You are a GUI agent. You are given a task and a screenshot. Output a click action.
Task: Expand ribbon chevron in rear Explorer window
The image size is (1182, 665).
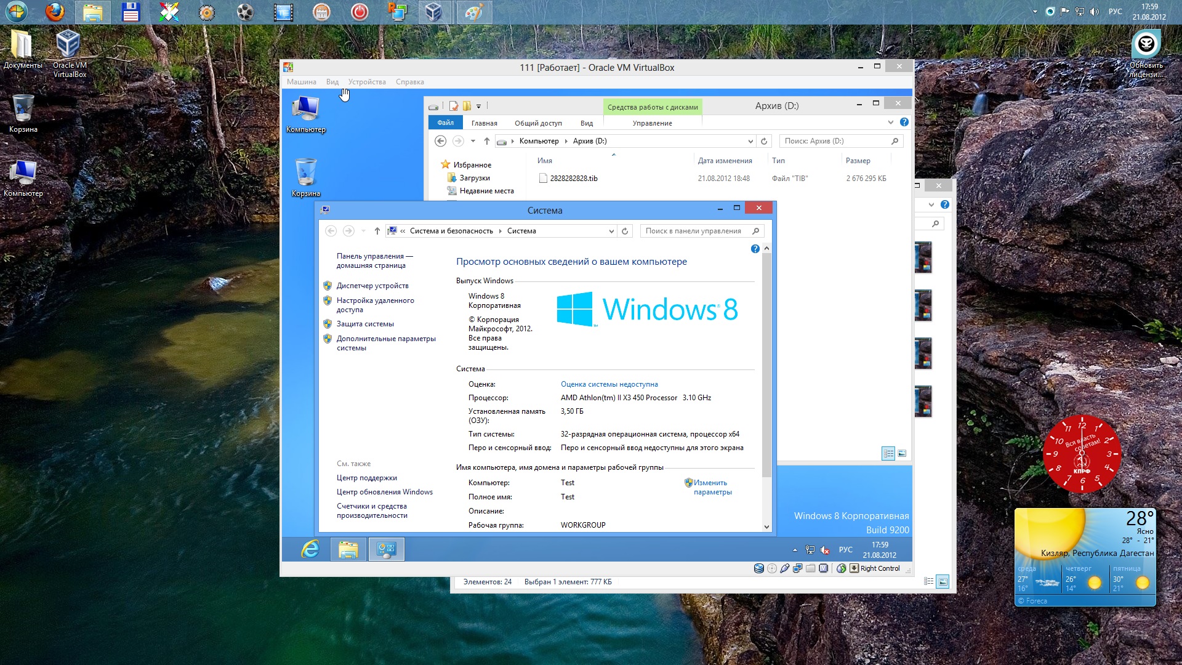tap(931, 204)
